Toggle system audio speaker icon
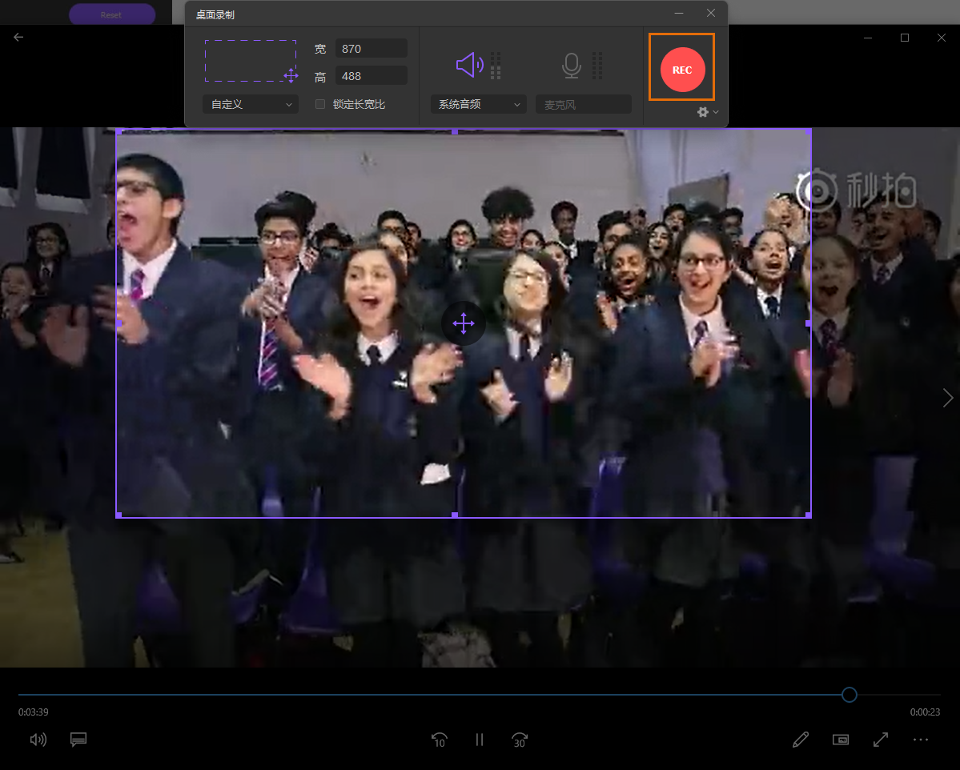This screenshot has width=960, height=770. 469,65
